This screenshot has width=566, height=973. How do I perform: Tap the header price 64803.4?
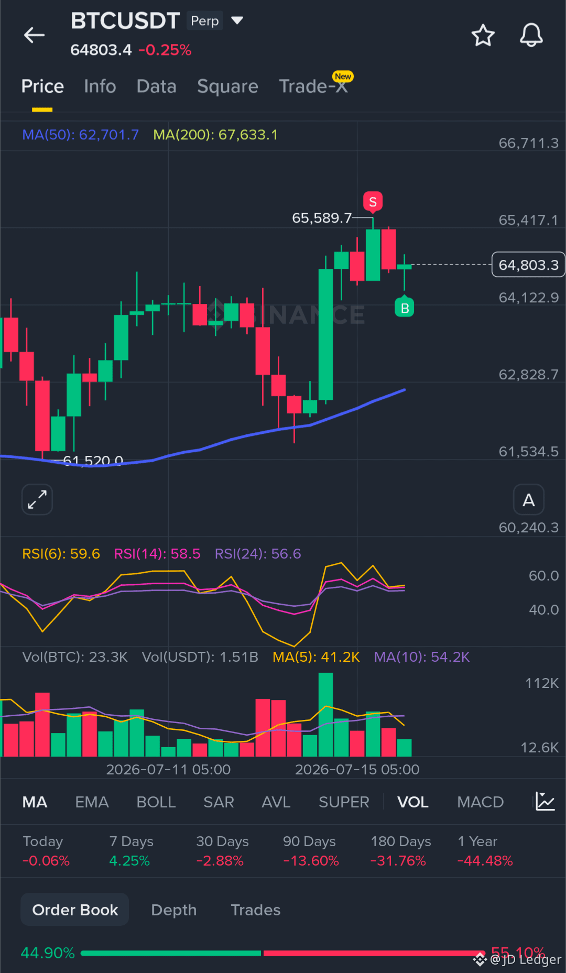point(101,50)
